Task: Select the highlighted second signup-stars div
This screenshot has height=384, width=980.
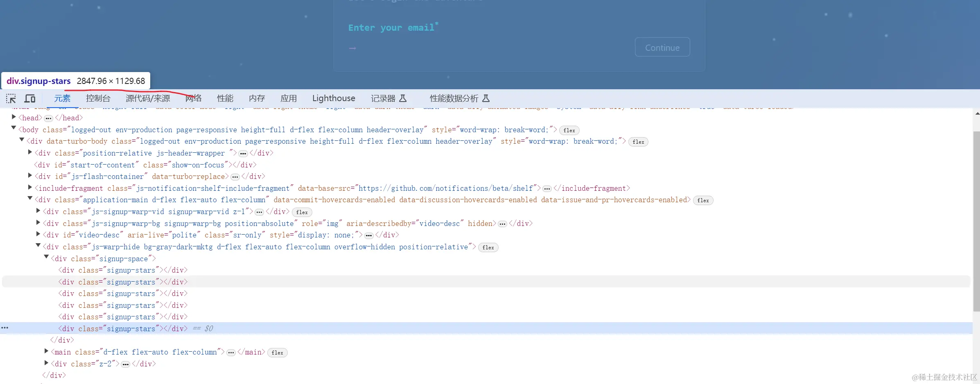Action: point(486,282)
